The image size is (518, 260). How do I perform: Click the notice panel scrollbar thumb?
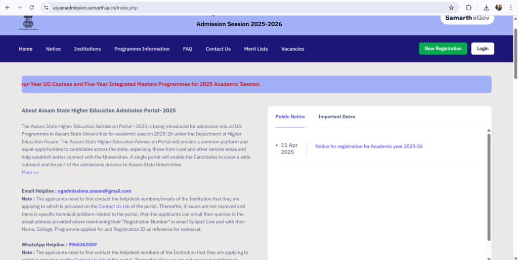[x=489, y=187]
